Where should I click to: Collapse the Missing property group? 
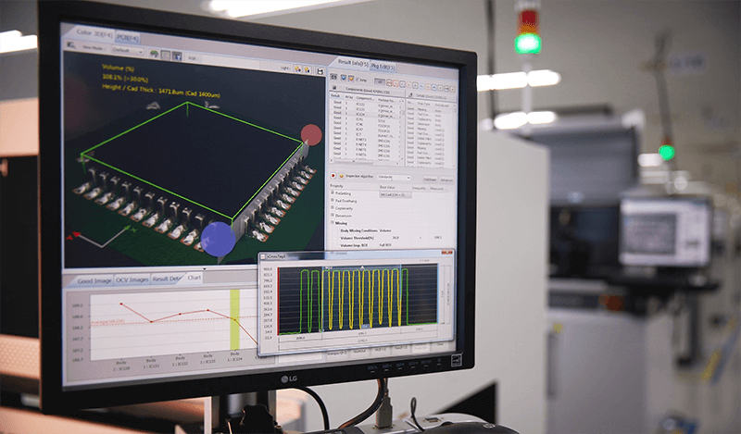pyautogui.click(x=332, y=224)
